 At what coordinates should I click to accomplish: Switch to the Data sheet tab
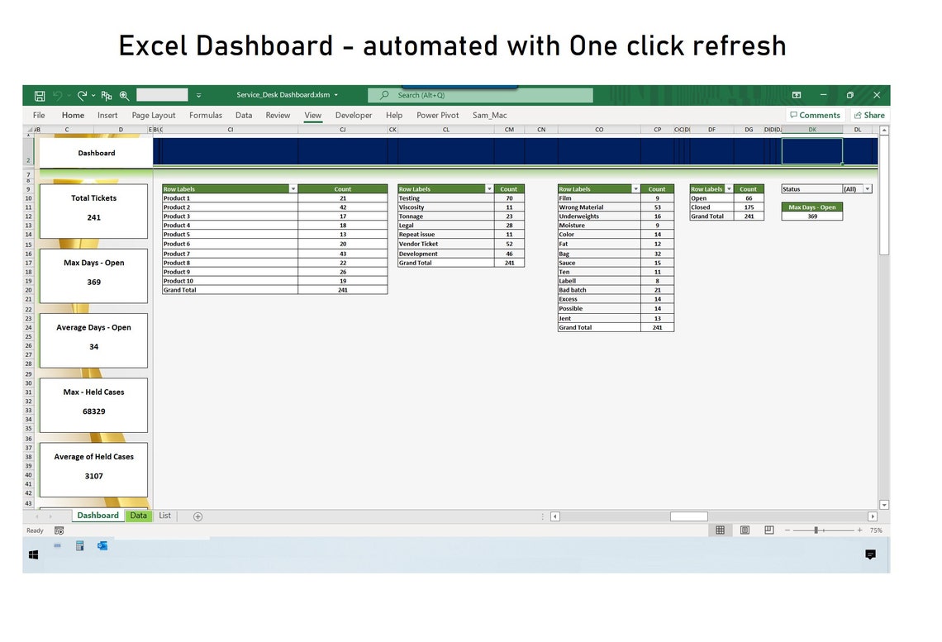(138, 516)
